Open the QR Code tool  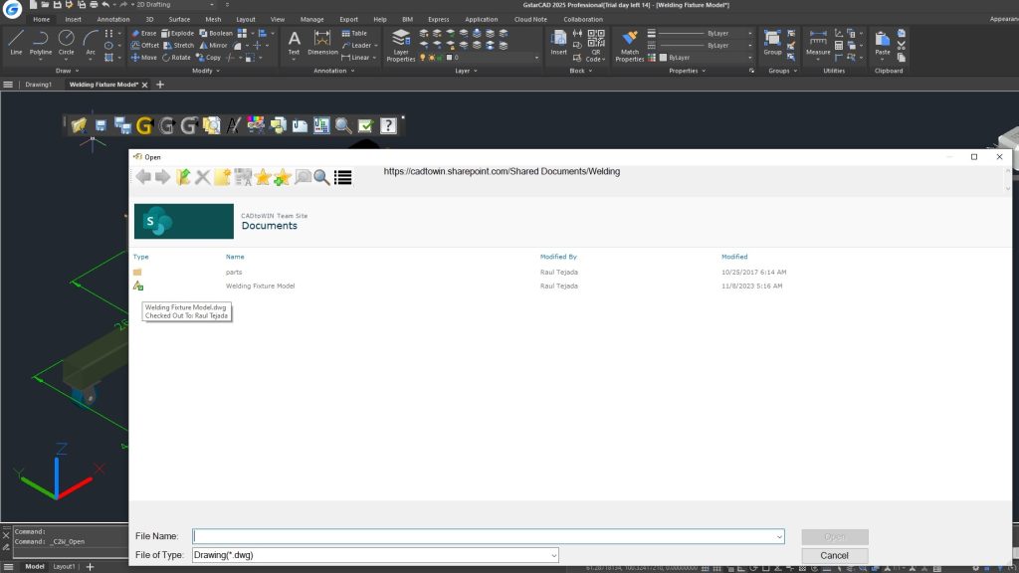(595, 46)
